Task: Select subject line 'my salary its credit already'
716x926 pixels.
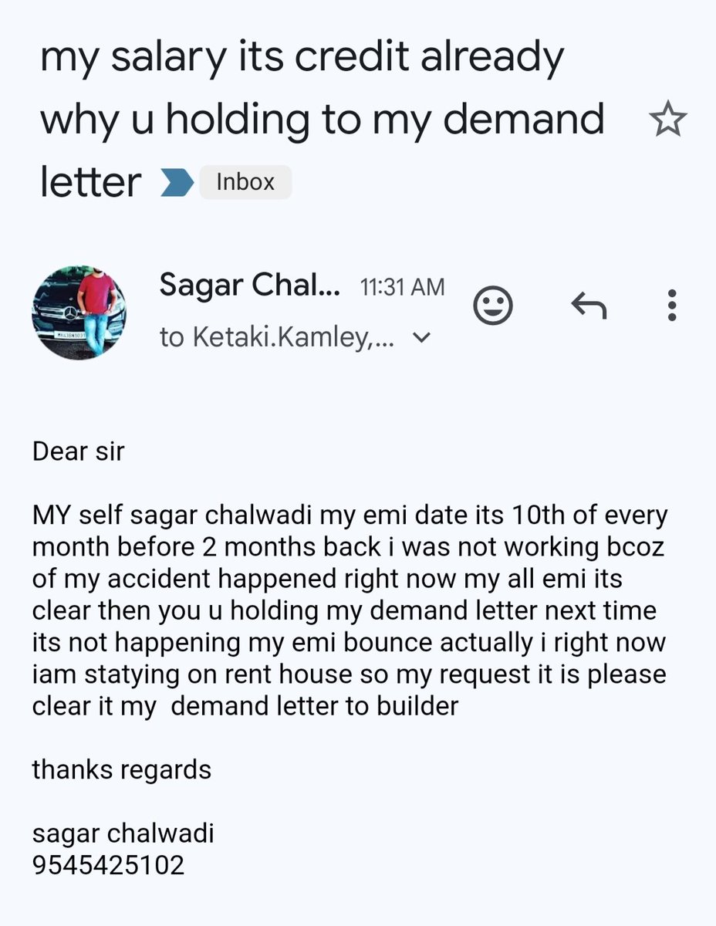Action: 302,59
